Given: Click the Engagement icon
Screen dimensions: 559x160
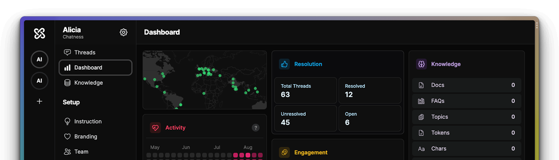Looking at the screenshot, I should (x=284, y=152).
